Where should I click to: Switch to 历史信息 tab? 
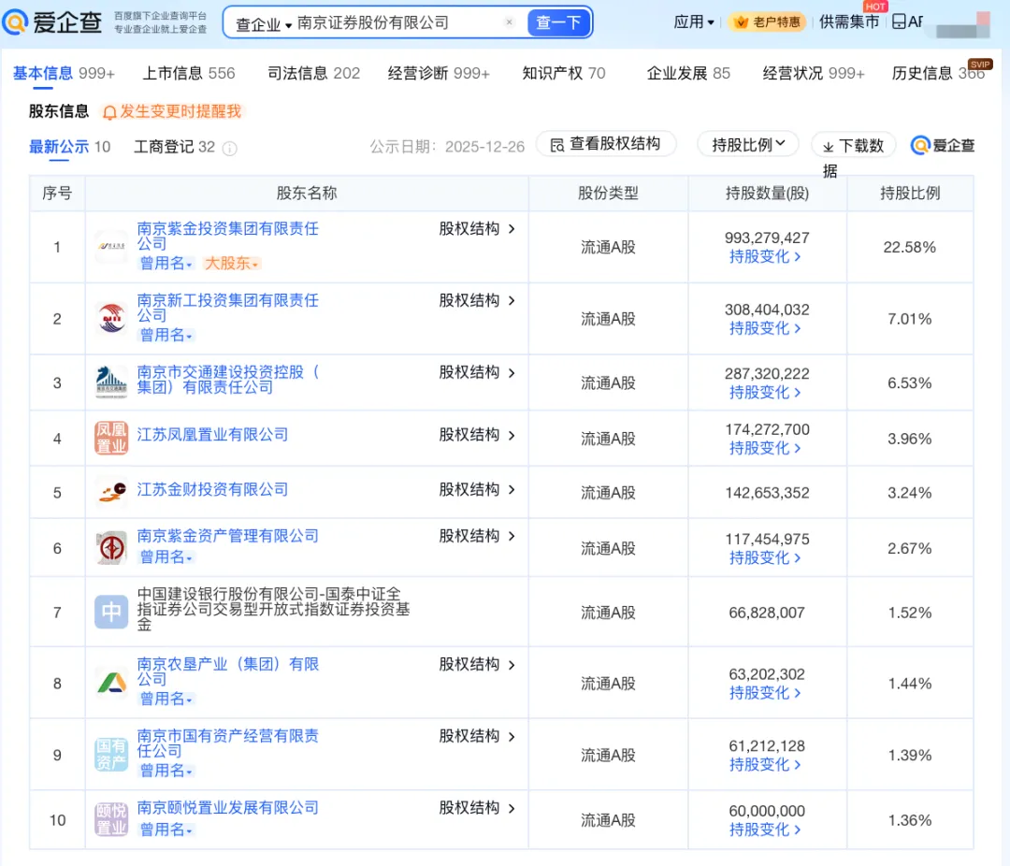pyautogui.click(x=939, y=74)
